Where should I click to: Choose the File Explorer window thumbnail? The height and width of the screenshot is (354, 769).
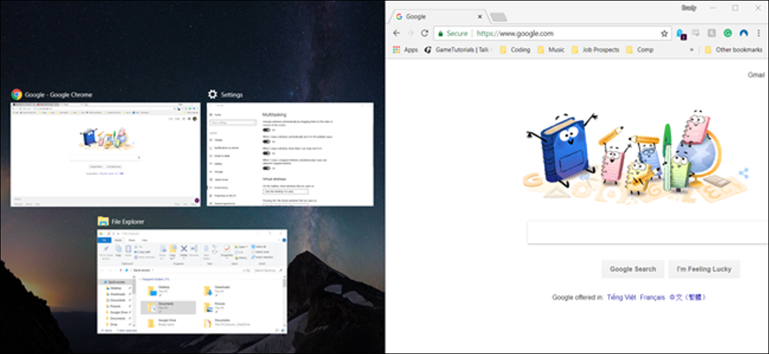click(192, 281)
